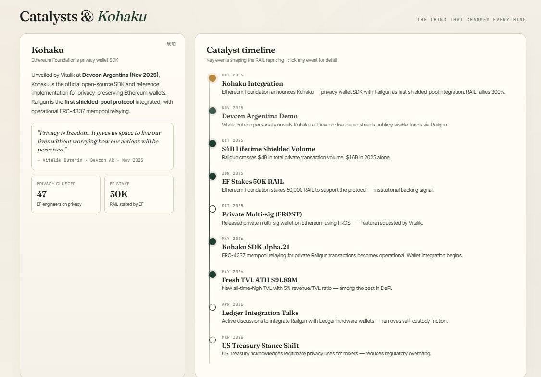
Task: Click the 'MAR 2026' date label
Action: (233, 338)
